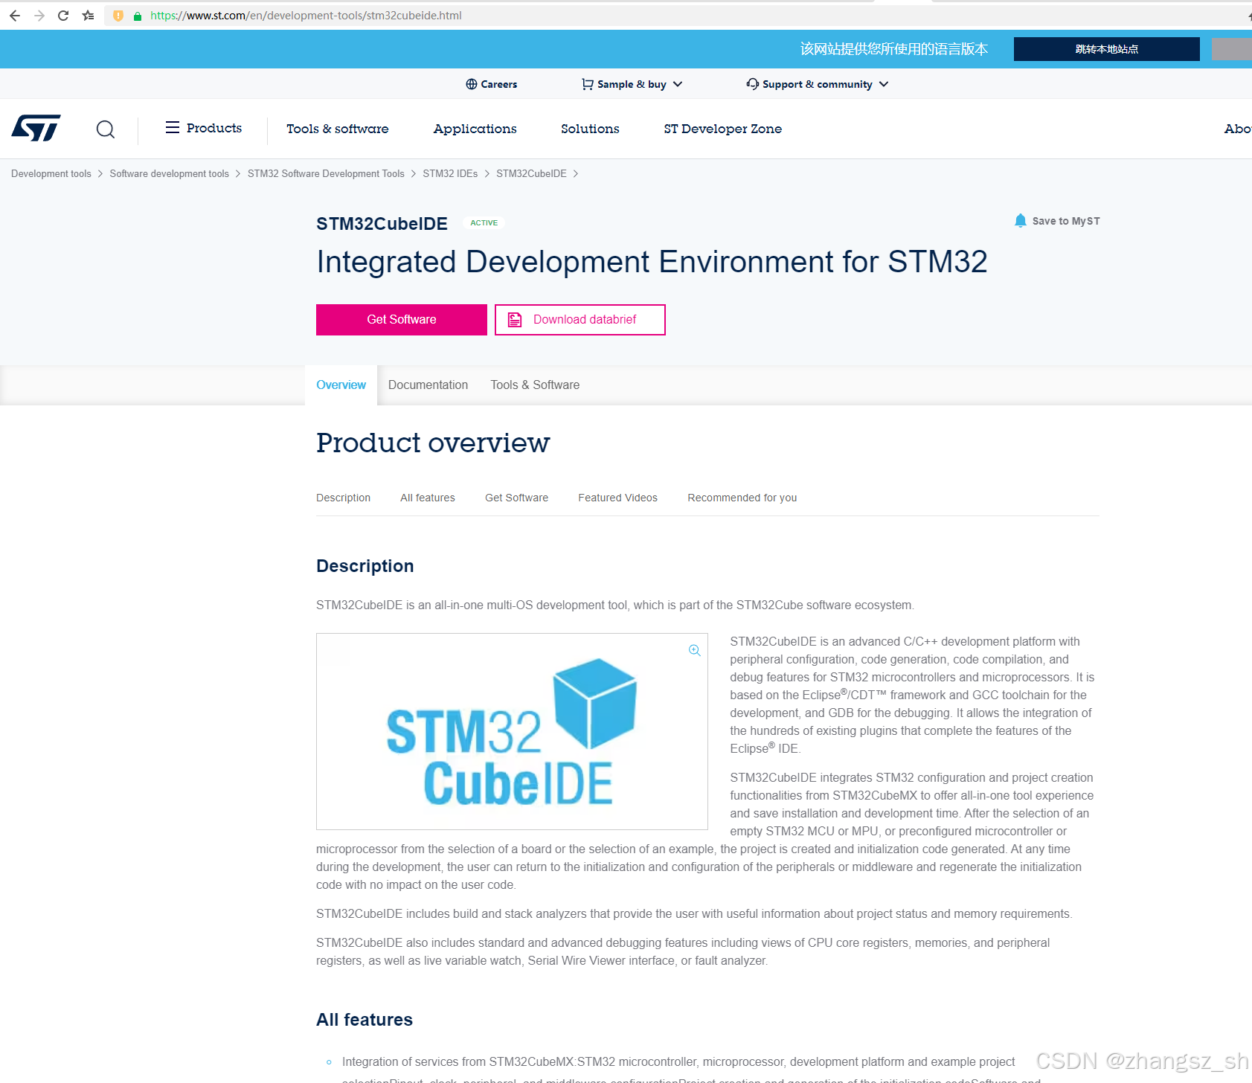Click the Sample & buy cart icon
Image resolution: width=1252 pixels, height=1083 pixels.
588,84
